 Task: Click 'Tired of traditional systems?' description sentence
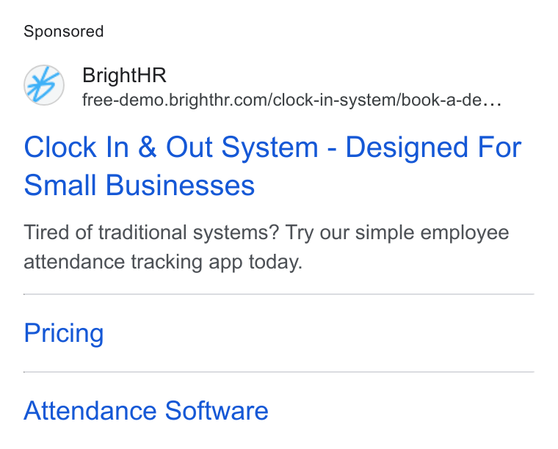pyautogui.click(x=151, y=233)
